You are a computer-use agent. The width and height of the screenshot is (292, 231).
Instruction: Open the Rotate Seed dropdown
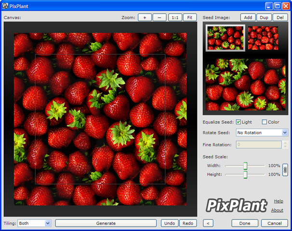[x=262, y=132]
